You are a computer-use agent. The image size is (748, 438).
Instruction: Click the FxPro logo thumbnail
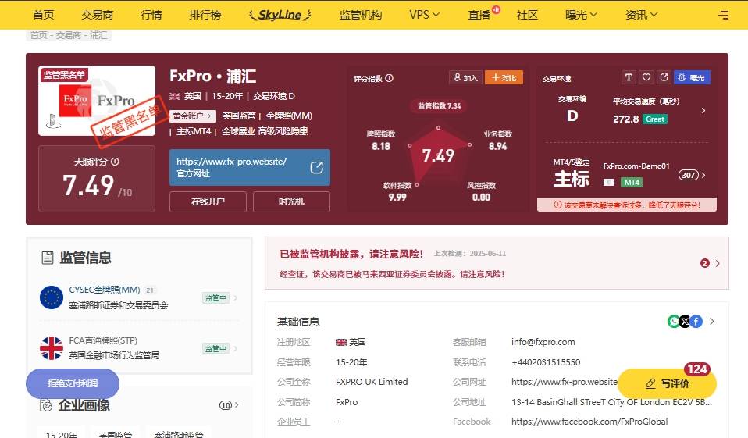pyautogui.click(x=97, y=101)
